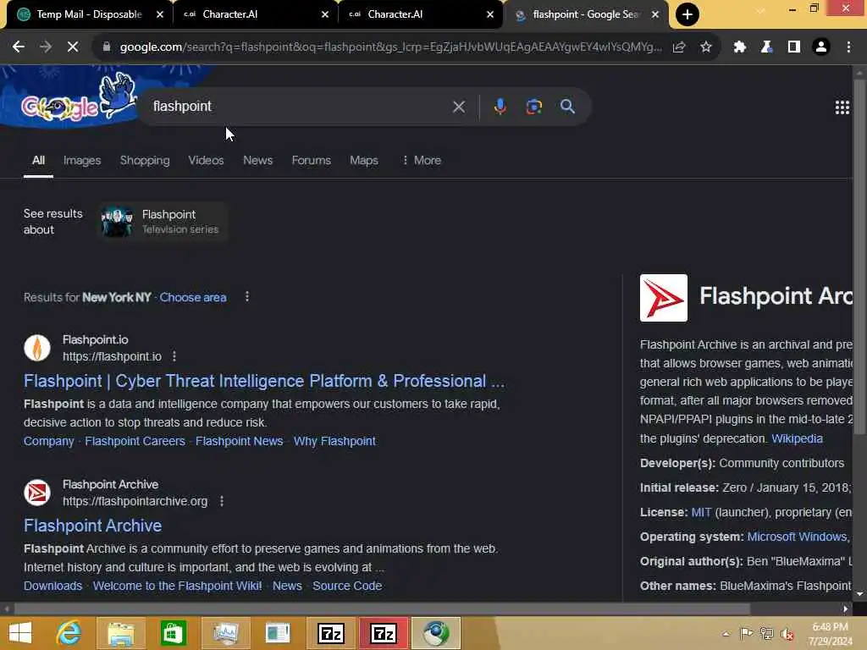Click the tab search dropdown chevron
The image size is (867, 650).
760,10
